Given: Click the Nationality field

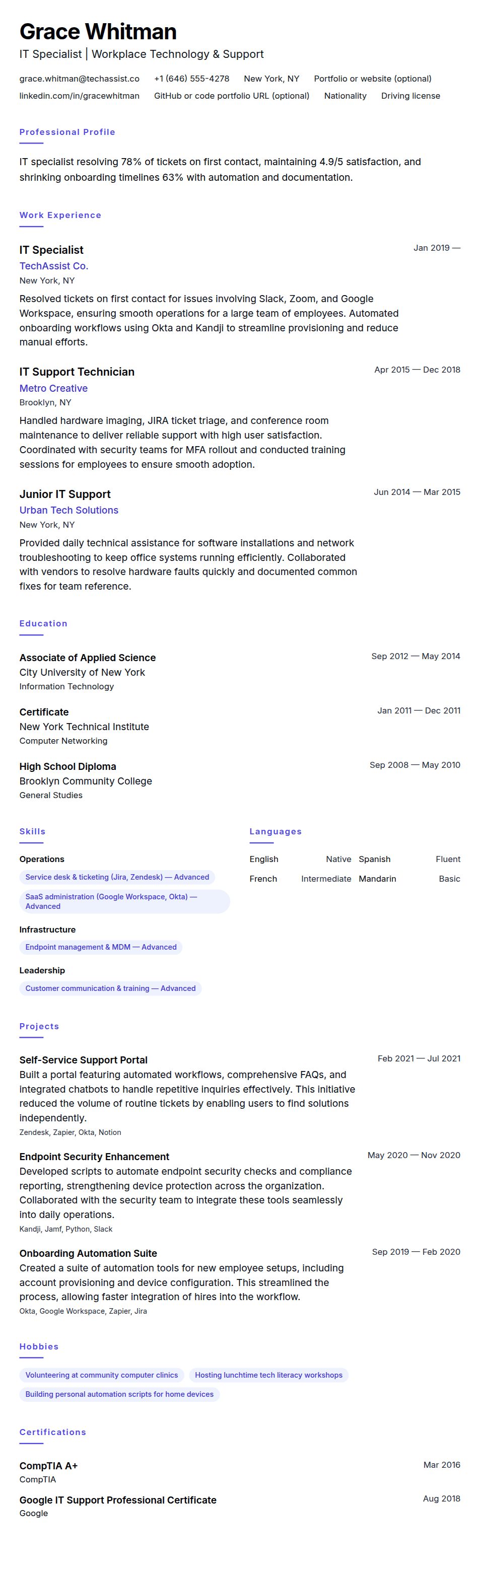Looking at the screenshot, I should click(x=345, y=96).
